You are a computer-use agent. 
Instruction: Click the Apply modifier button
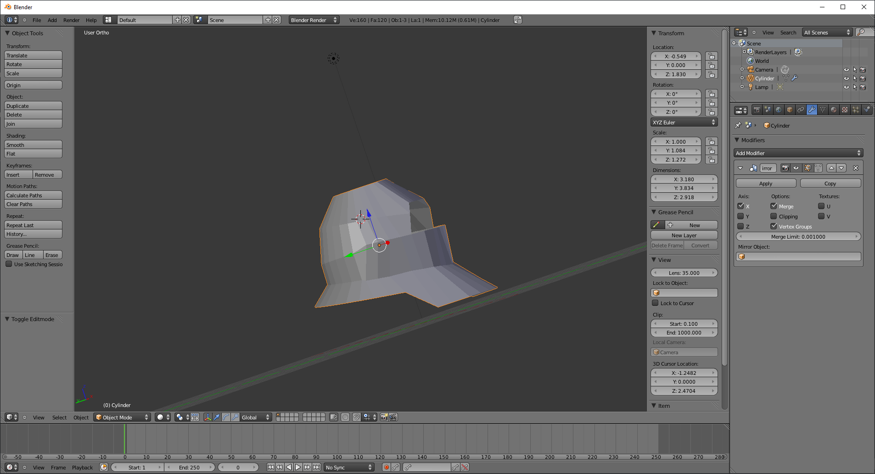tap(765, 184)
